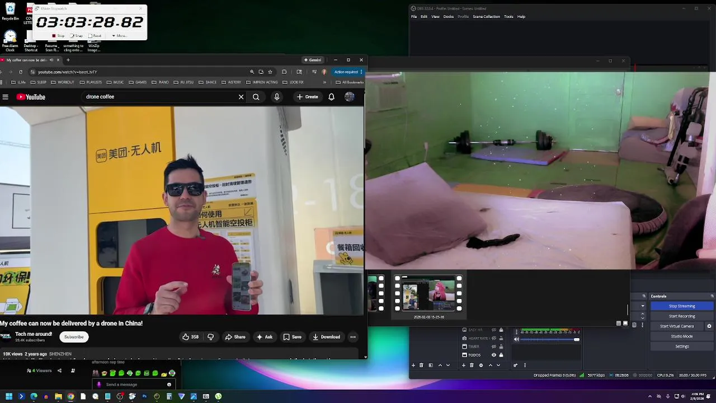
Task: Open Chrome extensions puzzle icon
Action: 284,72
